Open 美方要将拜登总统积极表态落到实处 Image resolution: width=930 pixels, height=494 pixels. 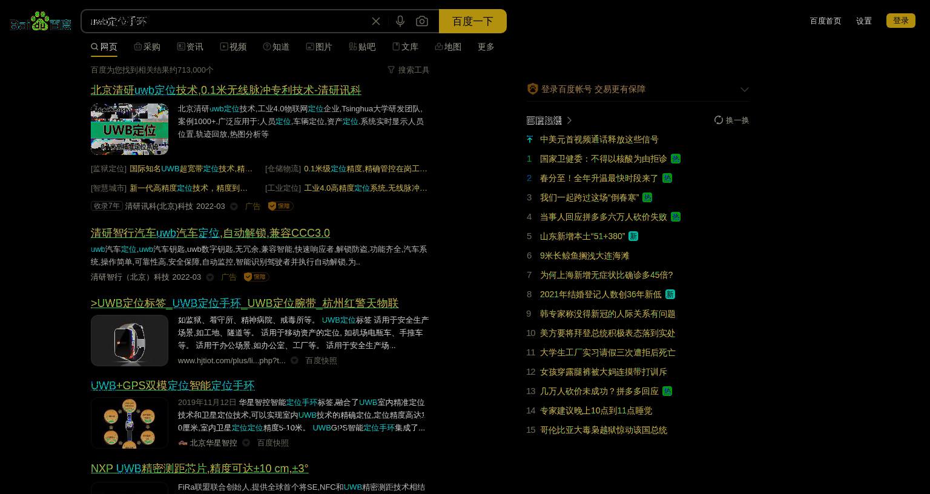point(608,334)
